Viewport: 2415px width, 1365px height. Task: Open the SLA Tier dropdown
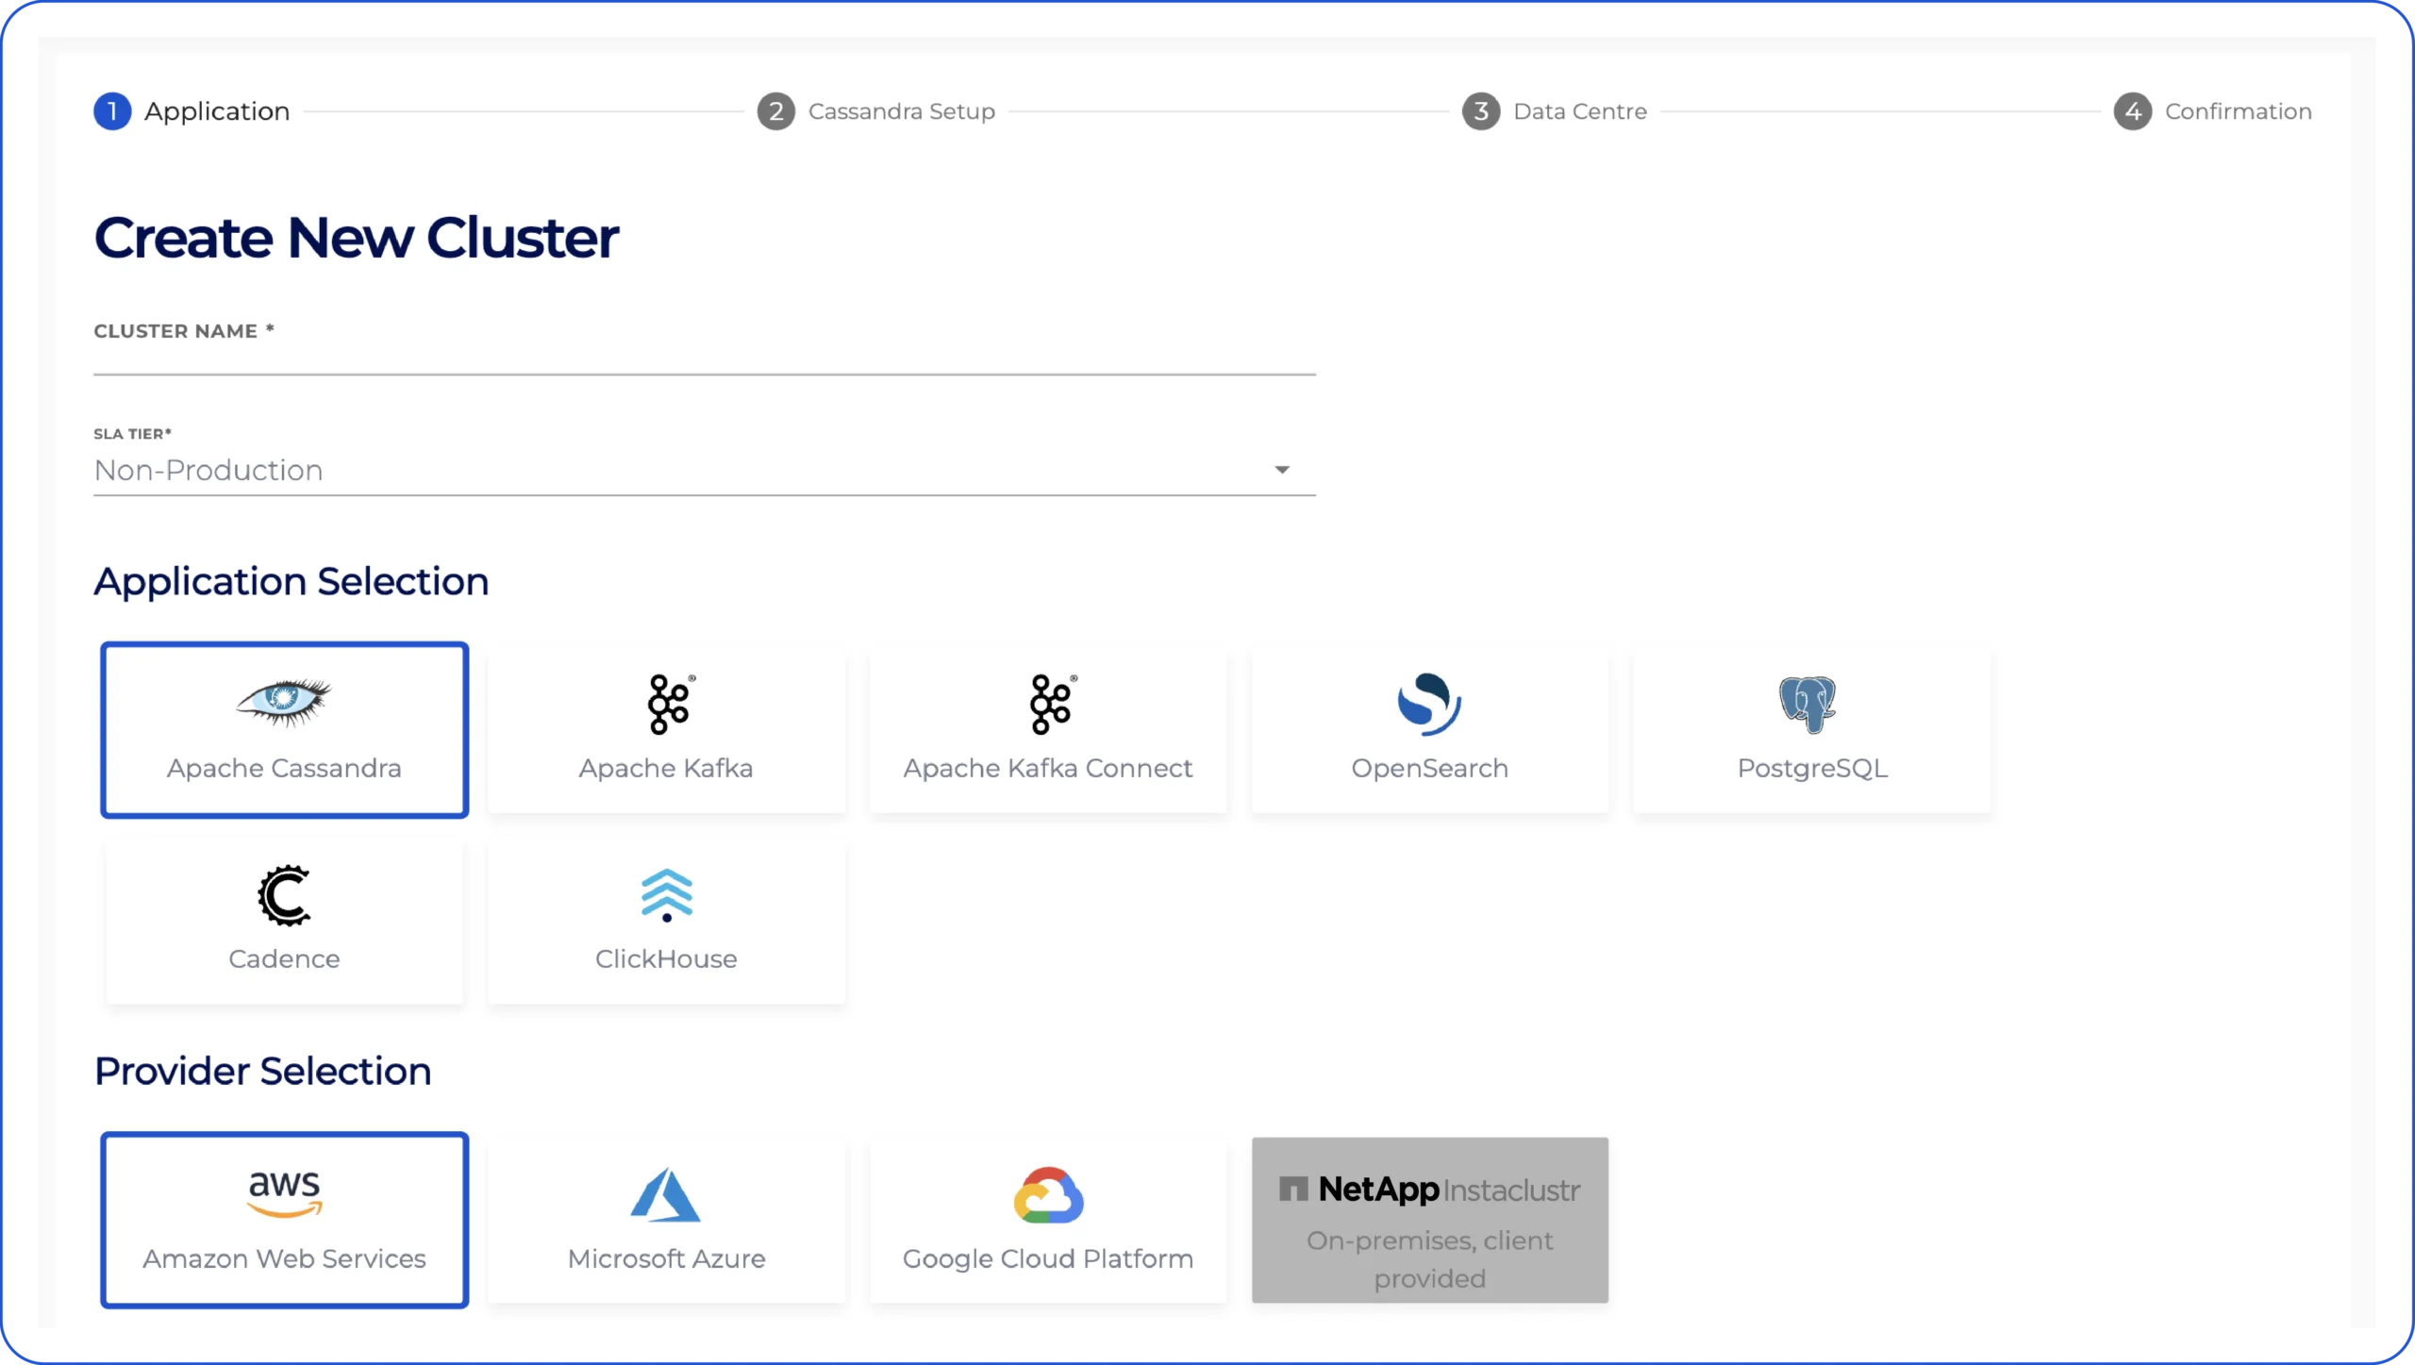click(1281, 469)
